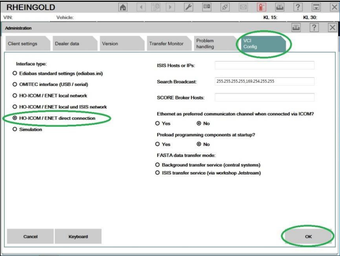
Task: Click the Cancel button
Action: pos(31,237)
